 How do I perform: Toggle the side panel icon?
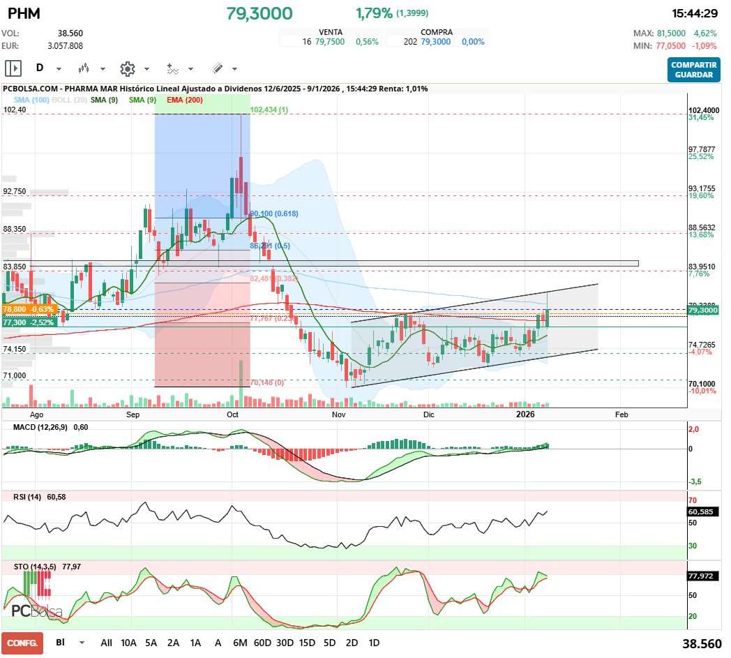coord(13,68)
